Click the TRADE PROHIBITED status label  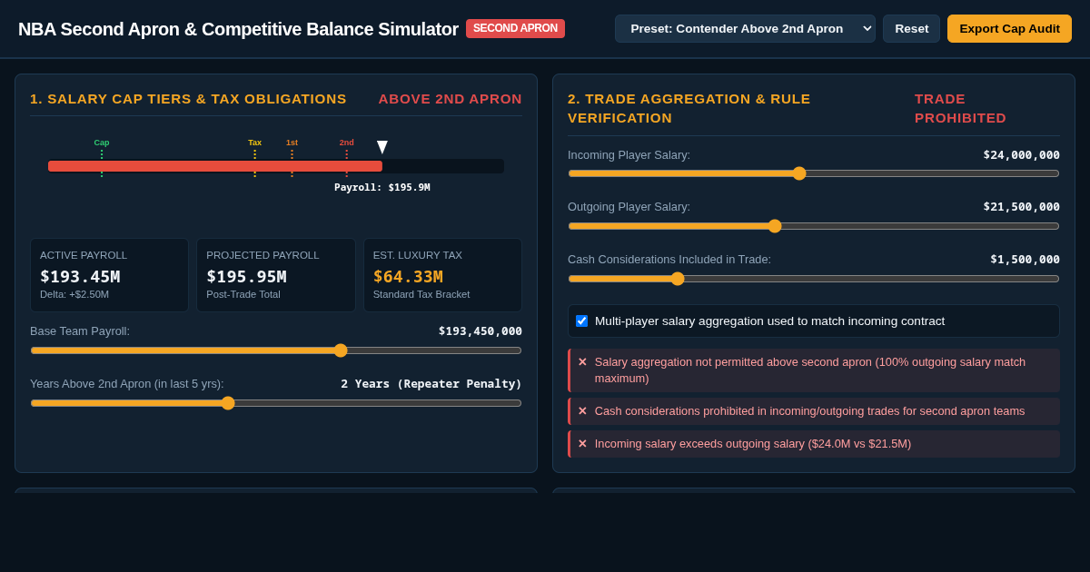pyautogui.click(x=961, y=108)
